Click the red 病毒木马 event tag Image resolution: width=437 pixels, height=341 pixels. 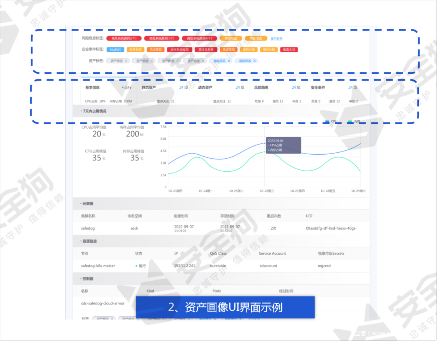click(289, 50)
